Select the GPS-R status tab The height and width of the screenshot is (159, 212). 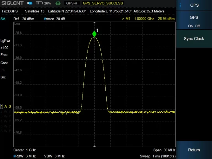tap(72, 3)
